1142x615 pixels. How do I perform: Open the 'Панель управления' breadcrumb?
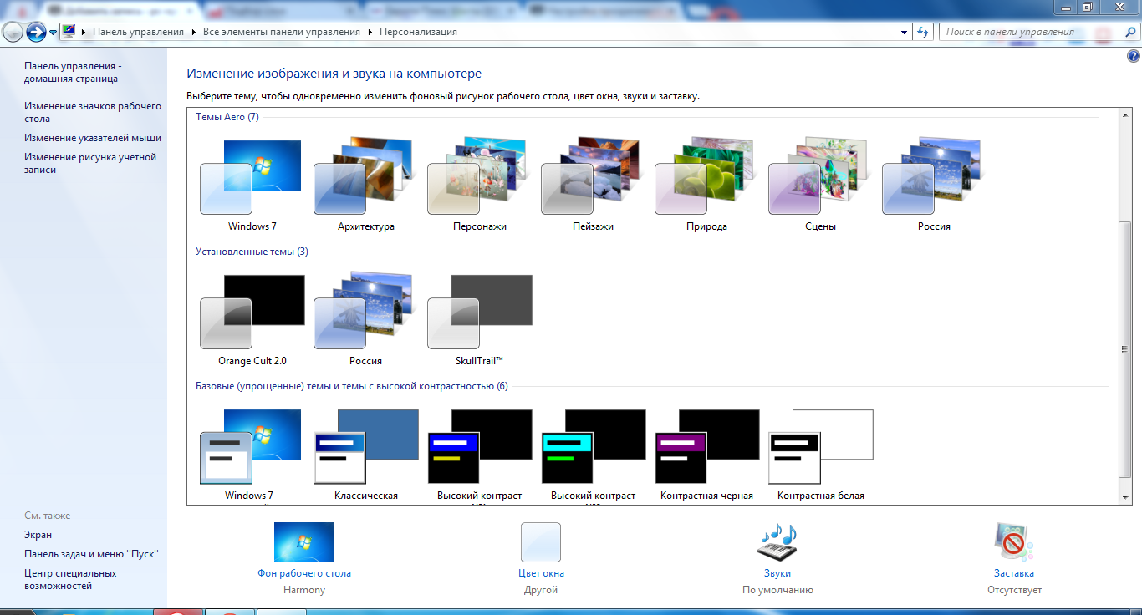point(138,32)
